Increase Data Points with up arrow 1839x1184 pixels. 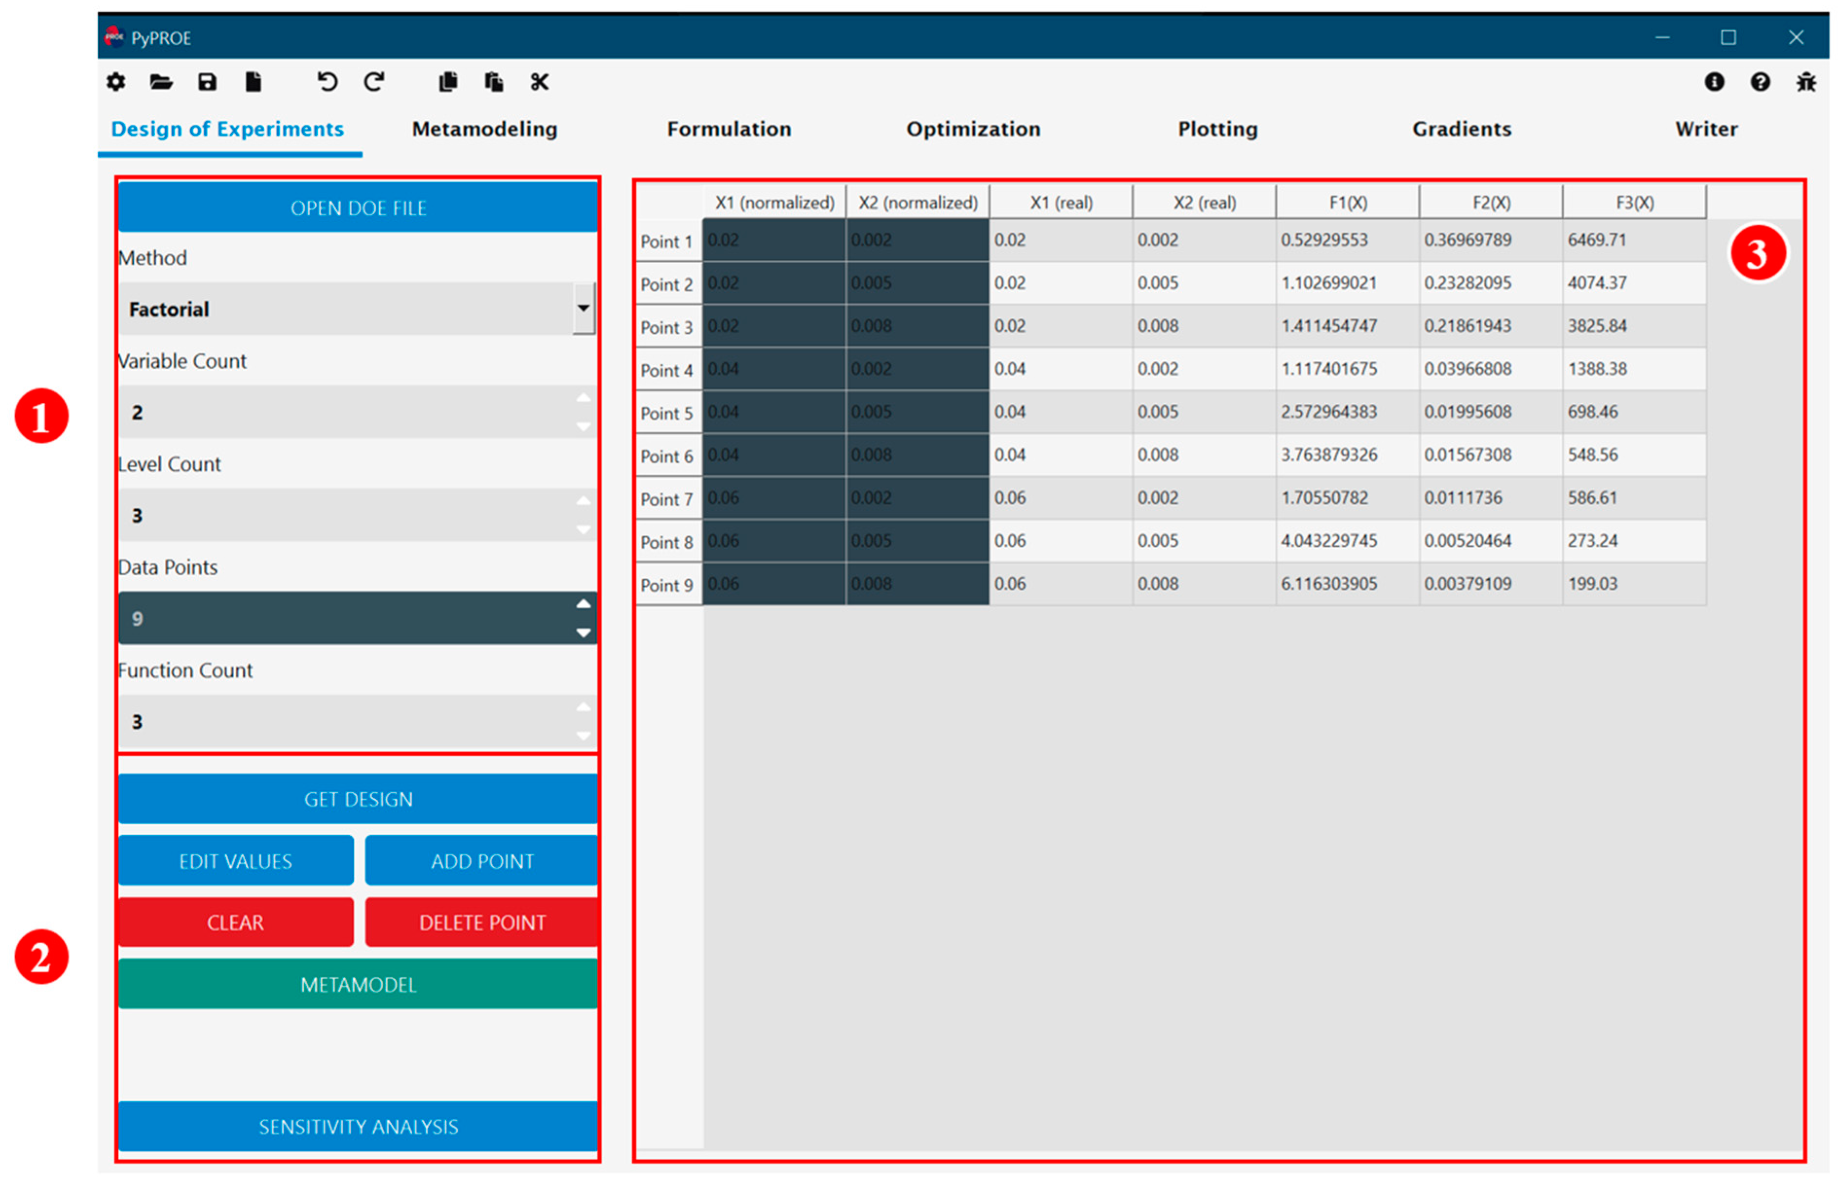pos(583,604)
